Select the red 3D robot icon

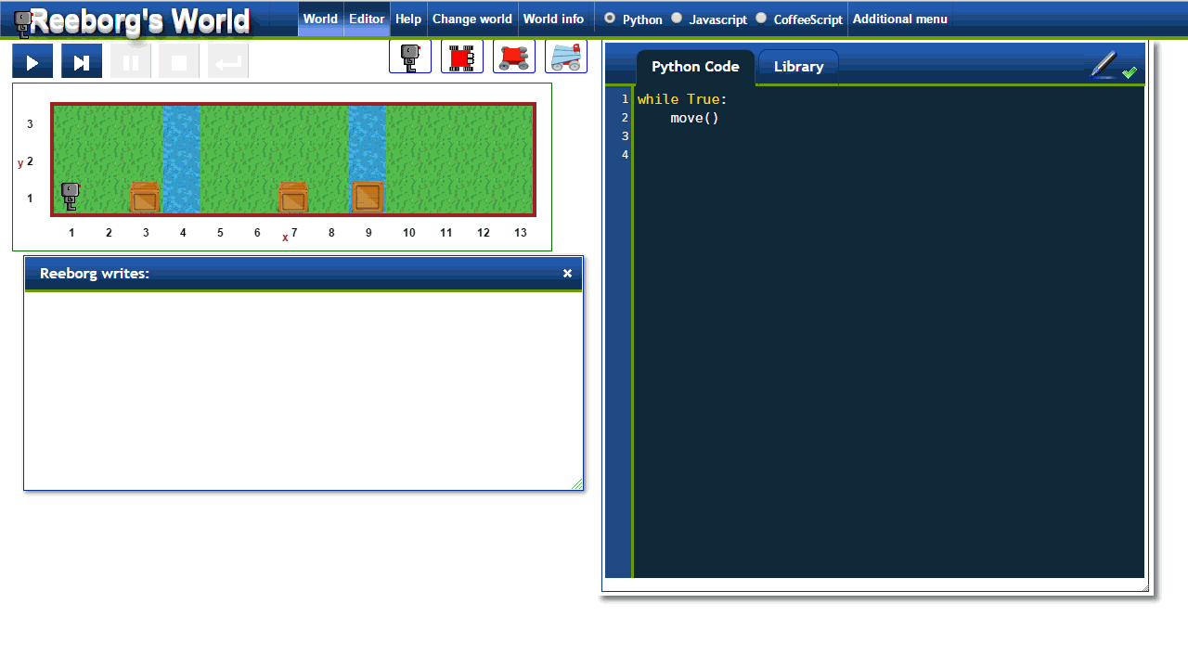coord(514,58)
